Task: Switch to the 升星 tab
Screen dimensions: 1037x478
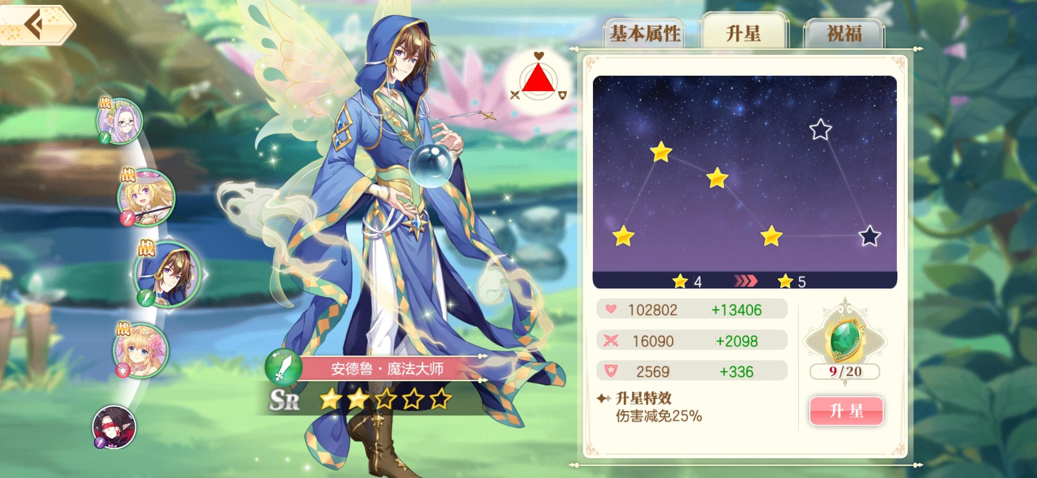Action: [x=743, y=32]
